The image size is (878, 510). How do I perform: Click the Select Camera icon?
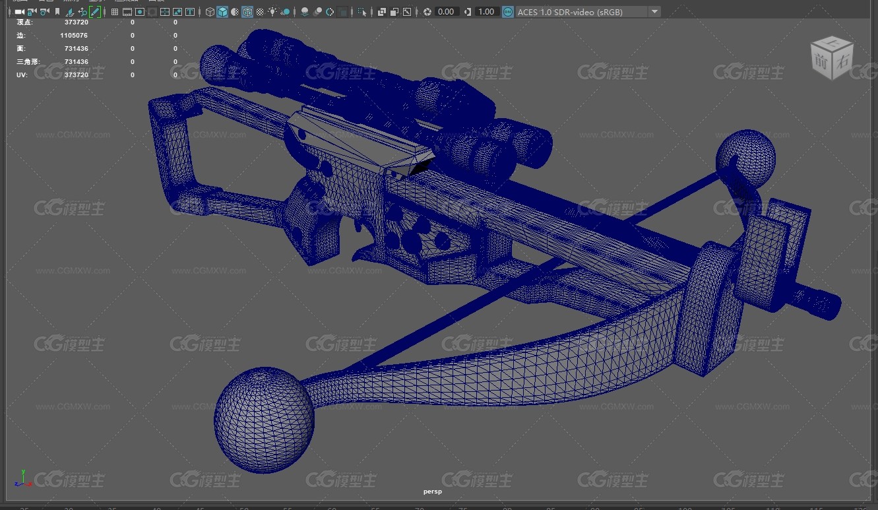[x=19, y=12]
